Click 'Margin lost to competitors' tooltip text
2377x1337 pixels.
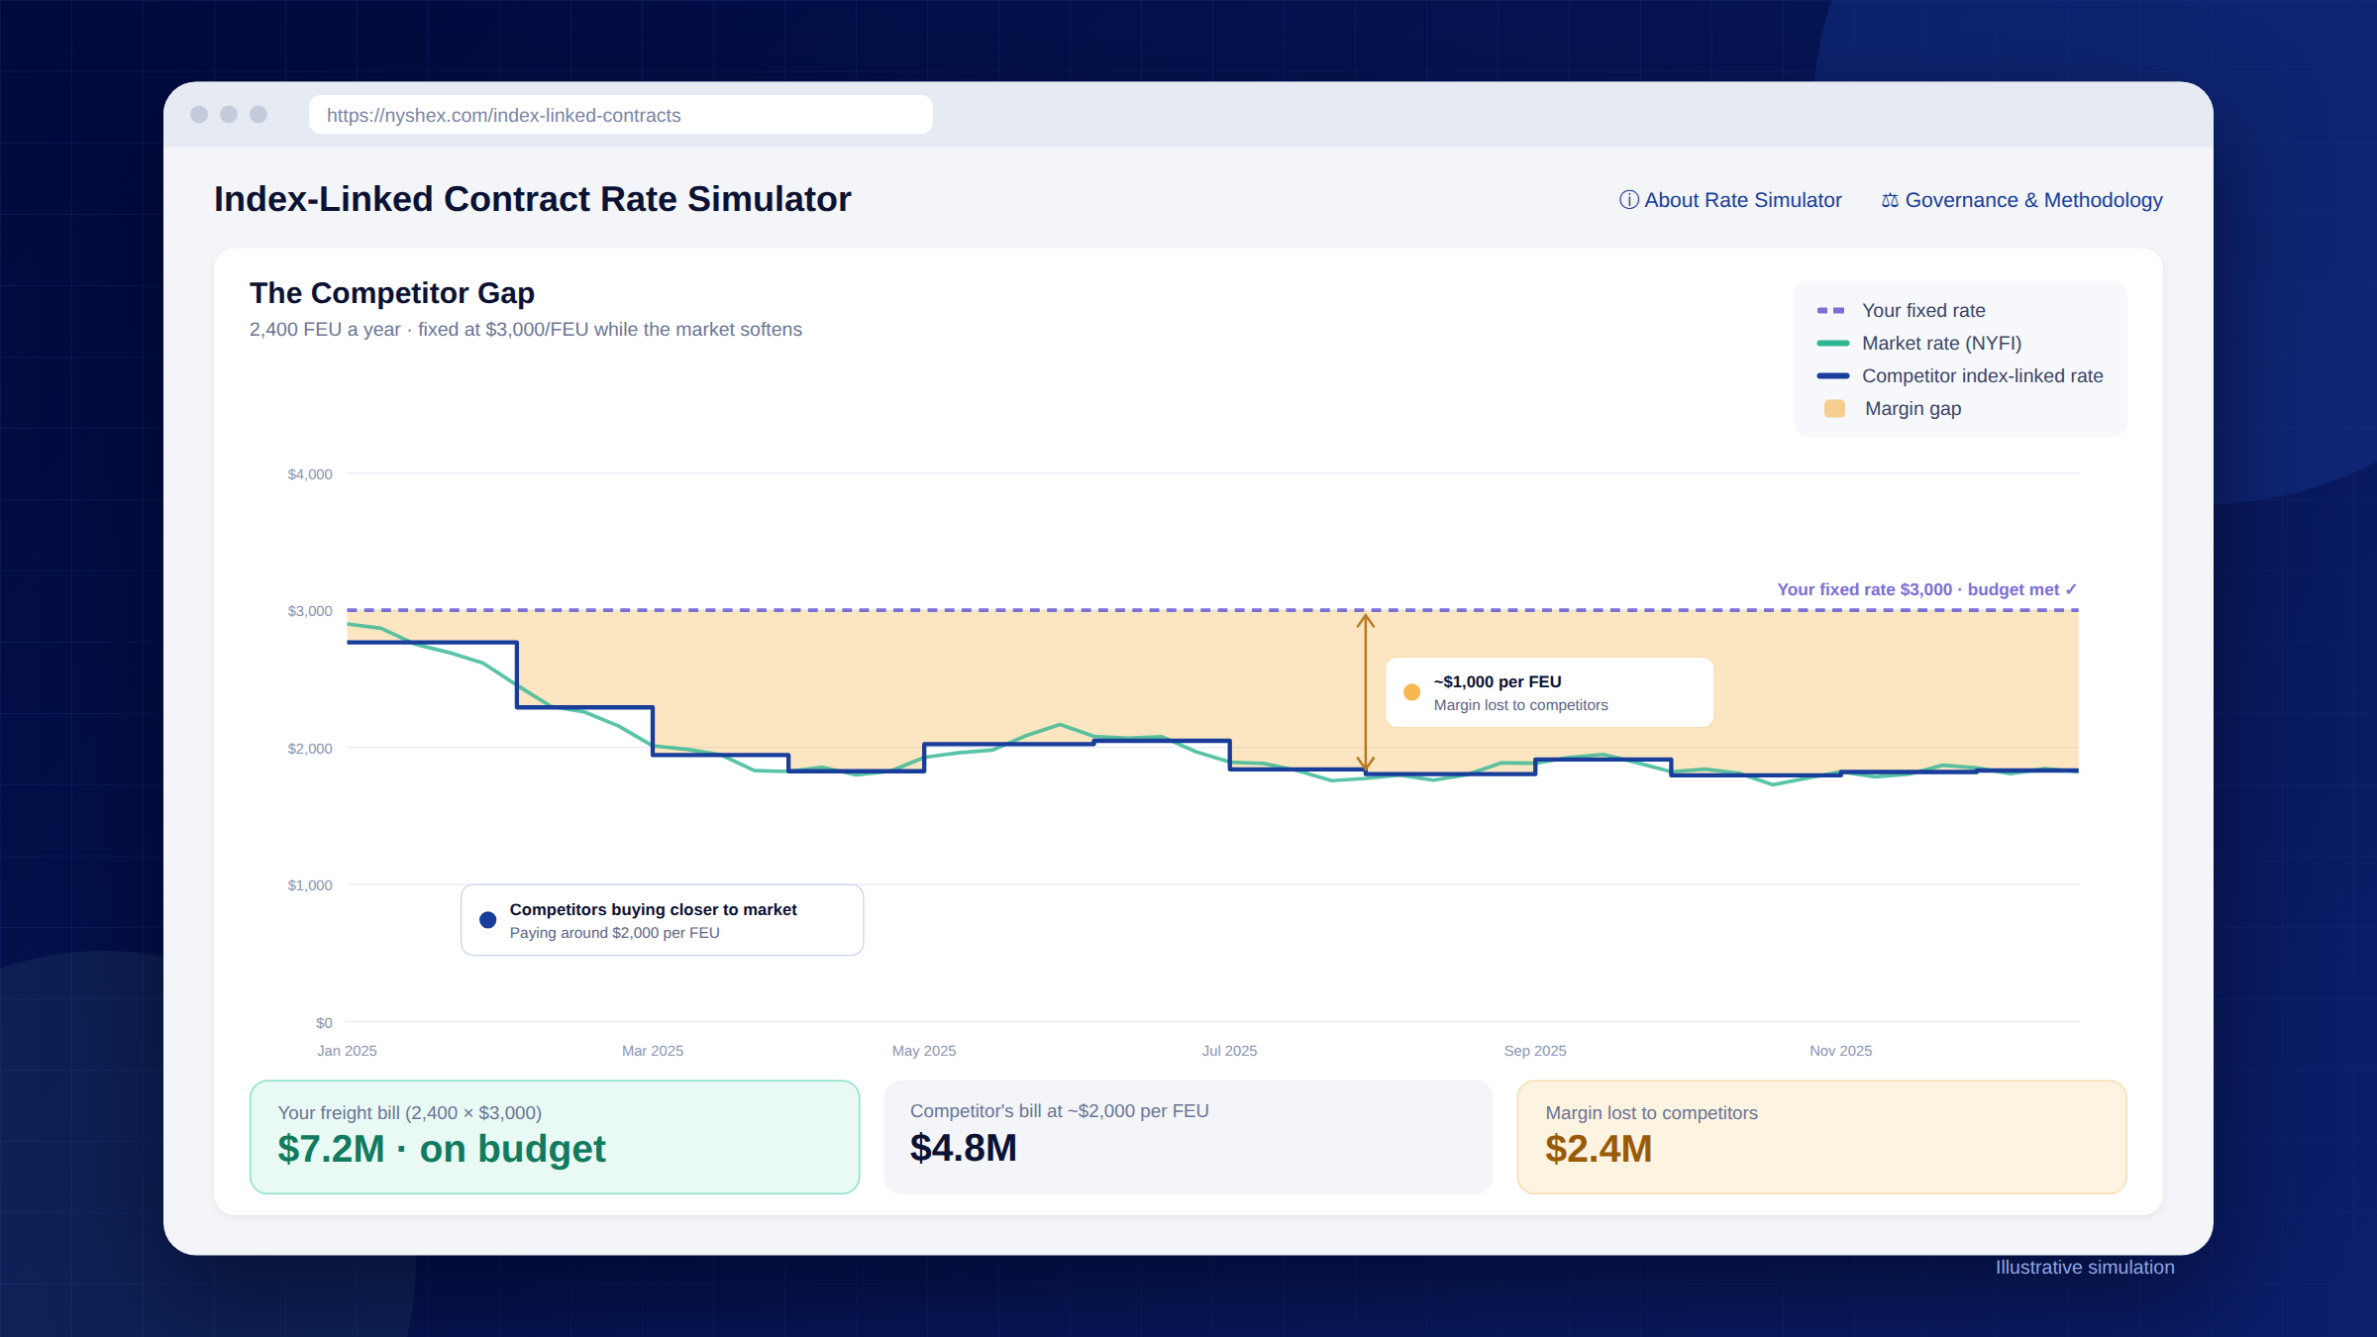click(x=1520, y=705)
